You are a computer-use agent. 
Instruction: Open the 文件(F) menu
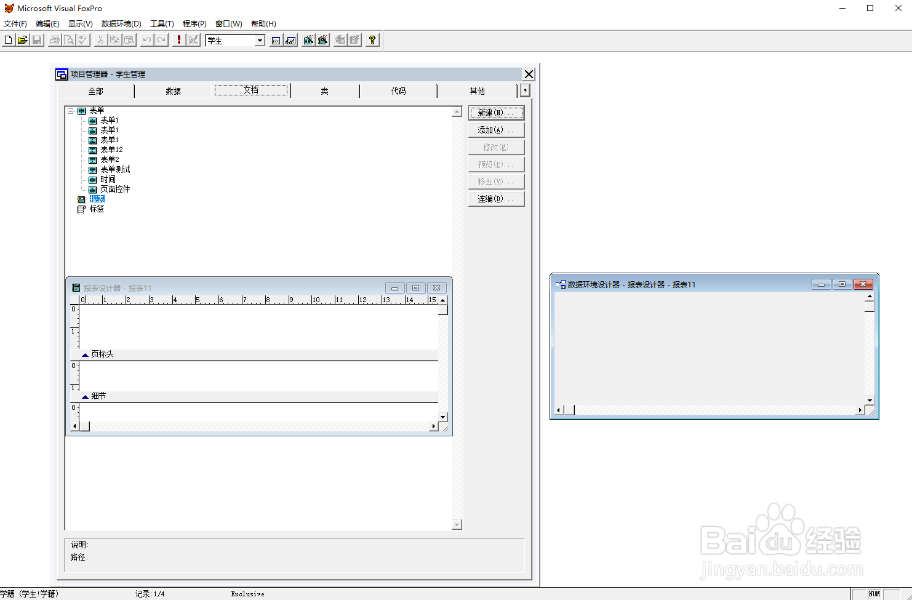[x=15, y=23]
